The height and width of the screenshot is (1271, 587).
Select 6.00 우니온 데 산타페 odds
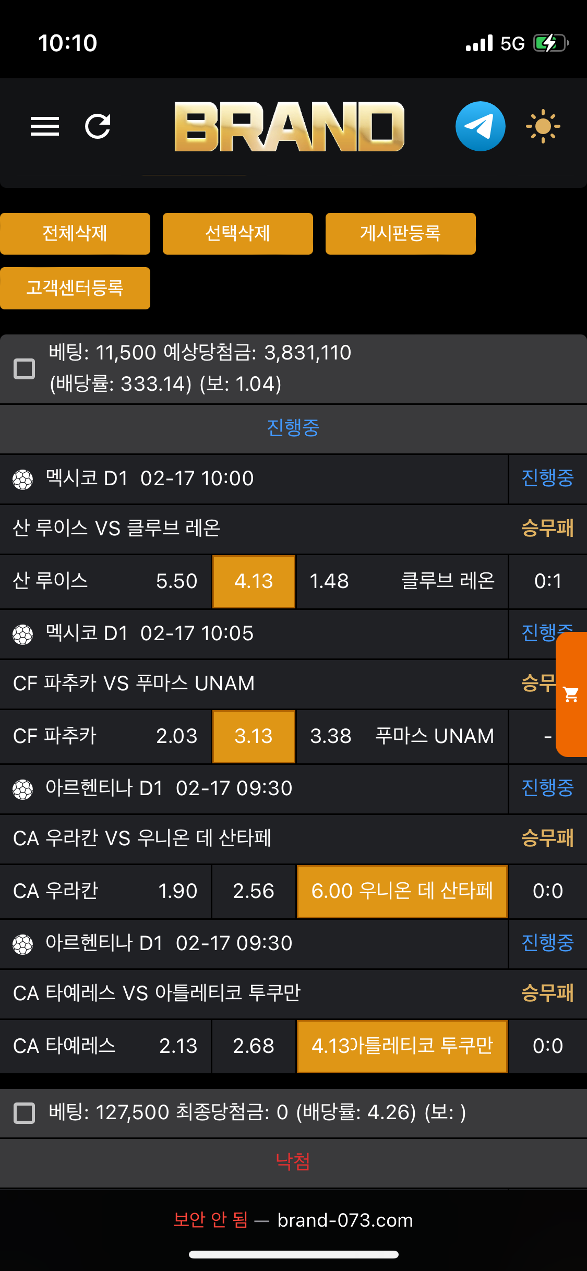(x=402, y=891)
